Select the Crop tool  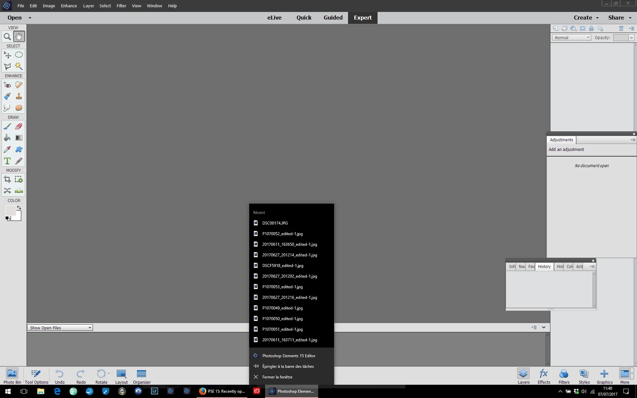7,180
